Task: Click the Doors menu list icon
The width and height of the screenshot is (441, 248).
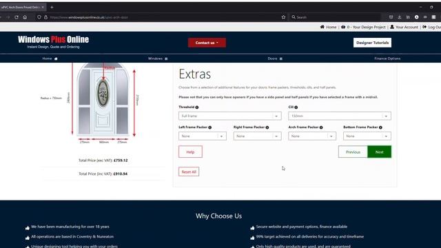Action: tap(281, 59)
